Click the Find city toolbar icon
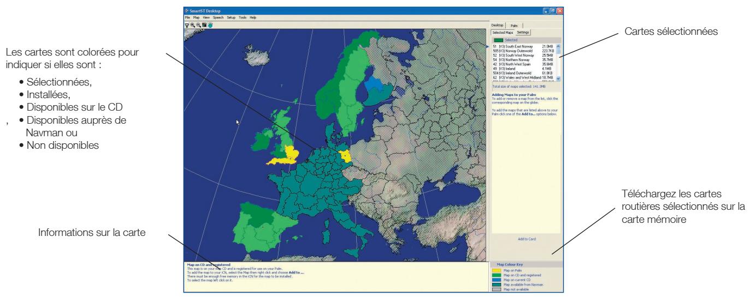 (x=187, y=25)
